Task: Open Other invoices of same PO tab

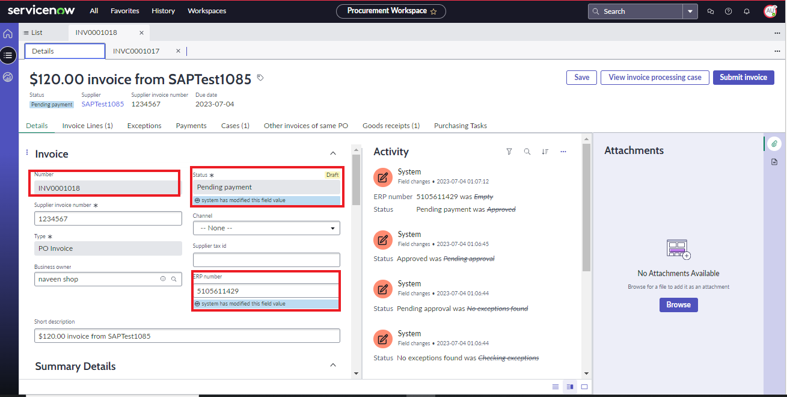Action: pyautogui.click(x=306, y=126)
